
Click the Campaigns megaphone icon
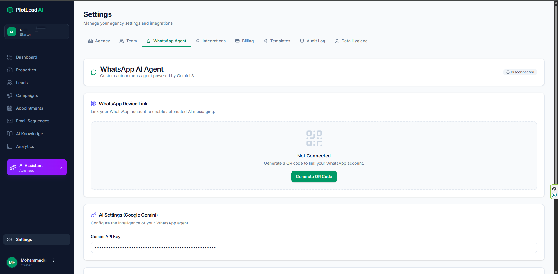tap(10, 95)
